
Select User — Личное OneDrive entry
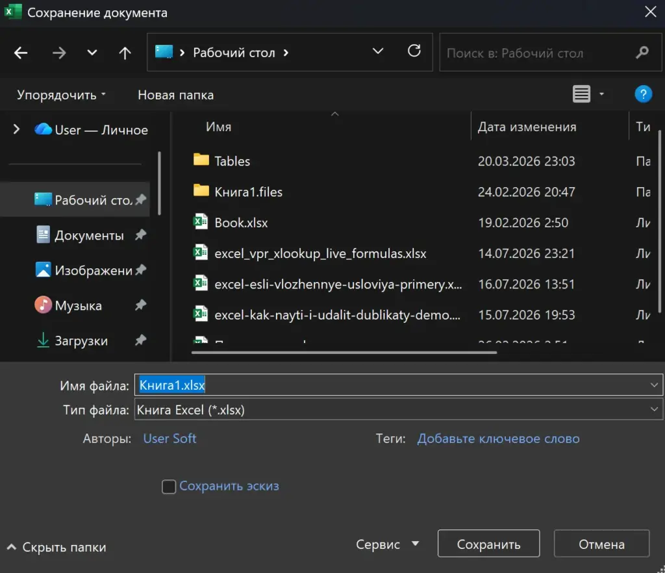point(91,130)
